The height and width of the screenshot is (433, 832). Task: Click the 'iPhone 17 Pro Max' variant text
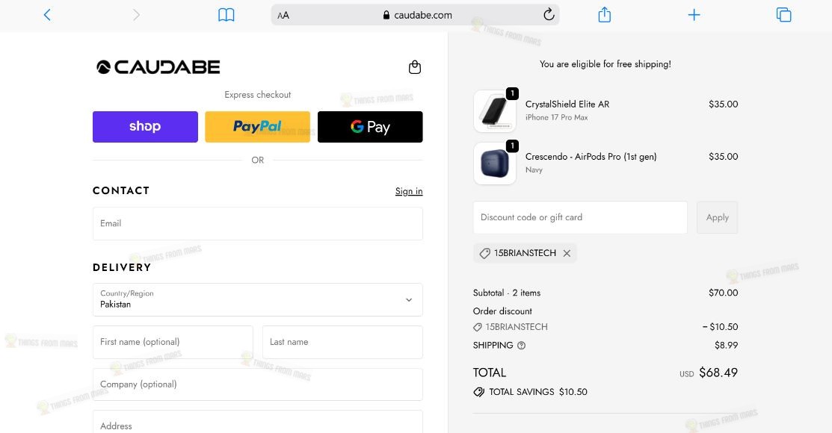[x=557, y=118]
